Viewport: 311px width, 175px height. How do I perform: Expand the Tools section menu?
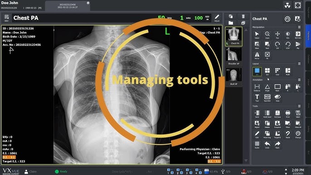pos(299,106)
